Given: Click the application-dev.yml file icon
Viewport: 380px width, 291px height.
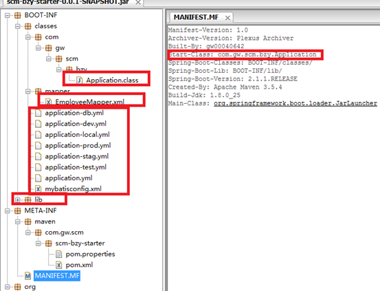Looking at the screenshot, I should tap(38, 124).
